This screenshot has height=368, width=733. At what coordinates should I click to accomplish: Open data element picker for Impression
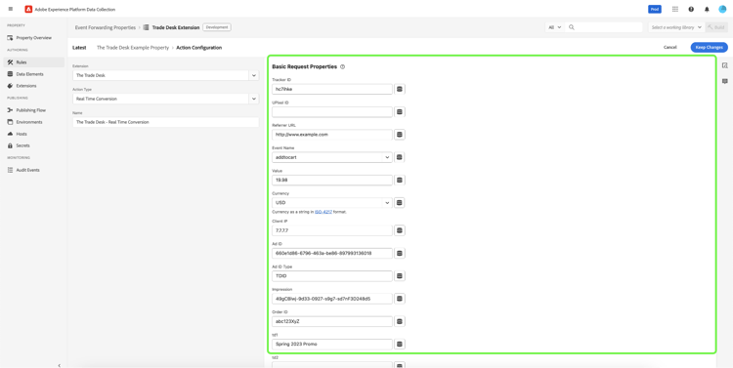[x=399, y=299]
